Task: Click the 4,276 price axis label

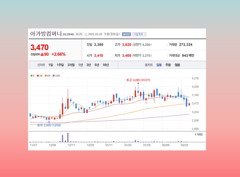Action: 195,78
